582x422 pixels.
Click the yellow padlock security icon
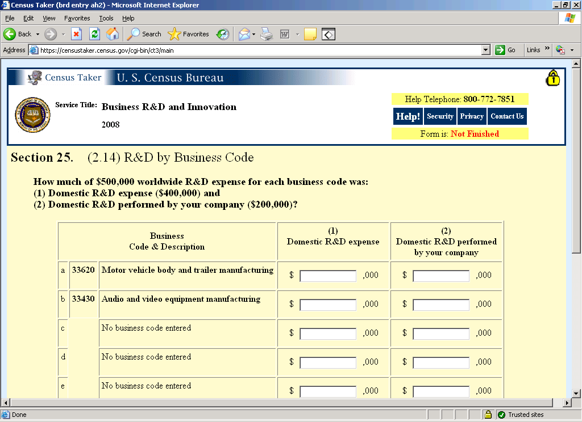coord(552,78)
